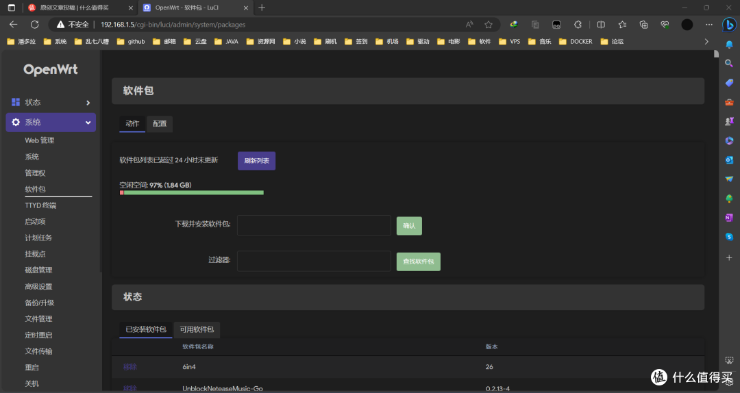
Task: Switch to the 可用软件包 tab
Action: (197, 329)
